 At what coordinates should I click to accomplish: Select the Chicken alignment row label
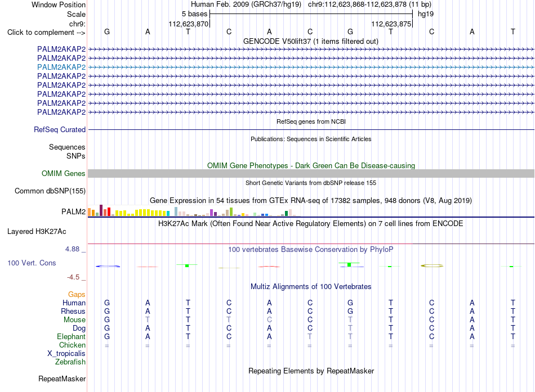pos(72,345)
